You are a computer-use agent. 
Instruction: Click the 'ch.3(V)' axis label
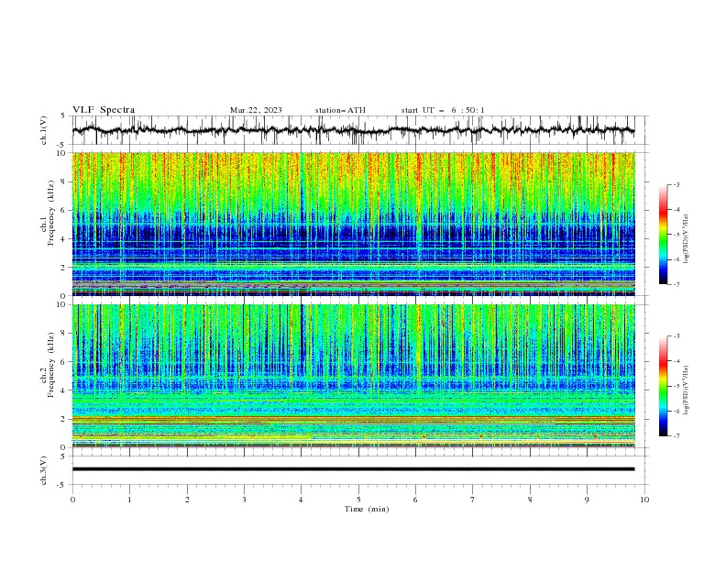pos(44,470)
